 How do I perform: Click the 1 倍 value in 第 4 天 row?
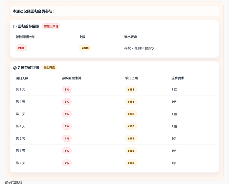tap(174, 126)
